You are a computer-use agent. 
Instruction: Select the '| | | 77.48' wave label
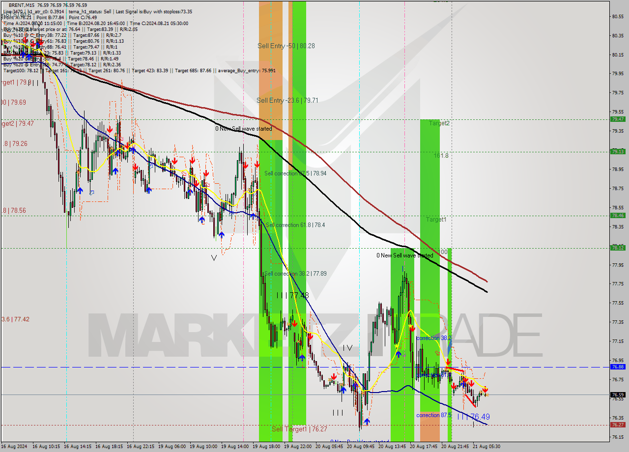292,295
